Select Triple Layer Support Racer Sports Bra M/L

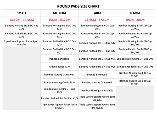point(59,106)
